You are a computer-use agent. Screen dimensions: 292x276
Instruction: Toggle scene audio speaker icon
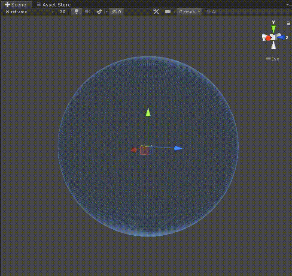pos(87,12)
